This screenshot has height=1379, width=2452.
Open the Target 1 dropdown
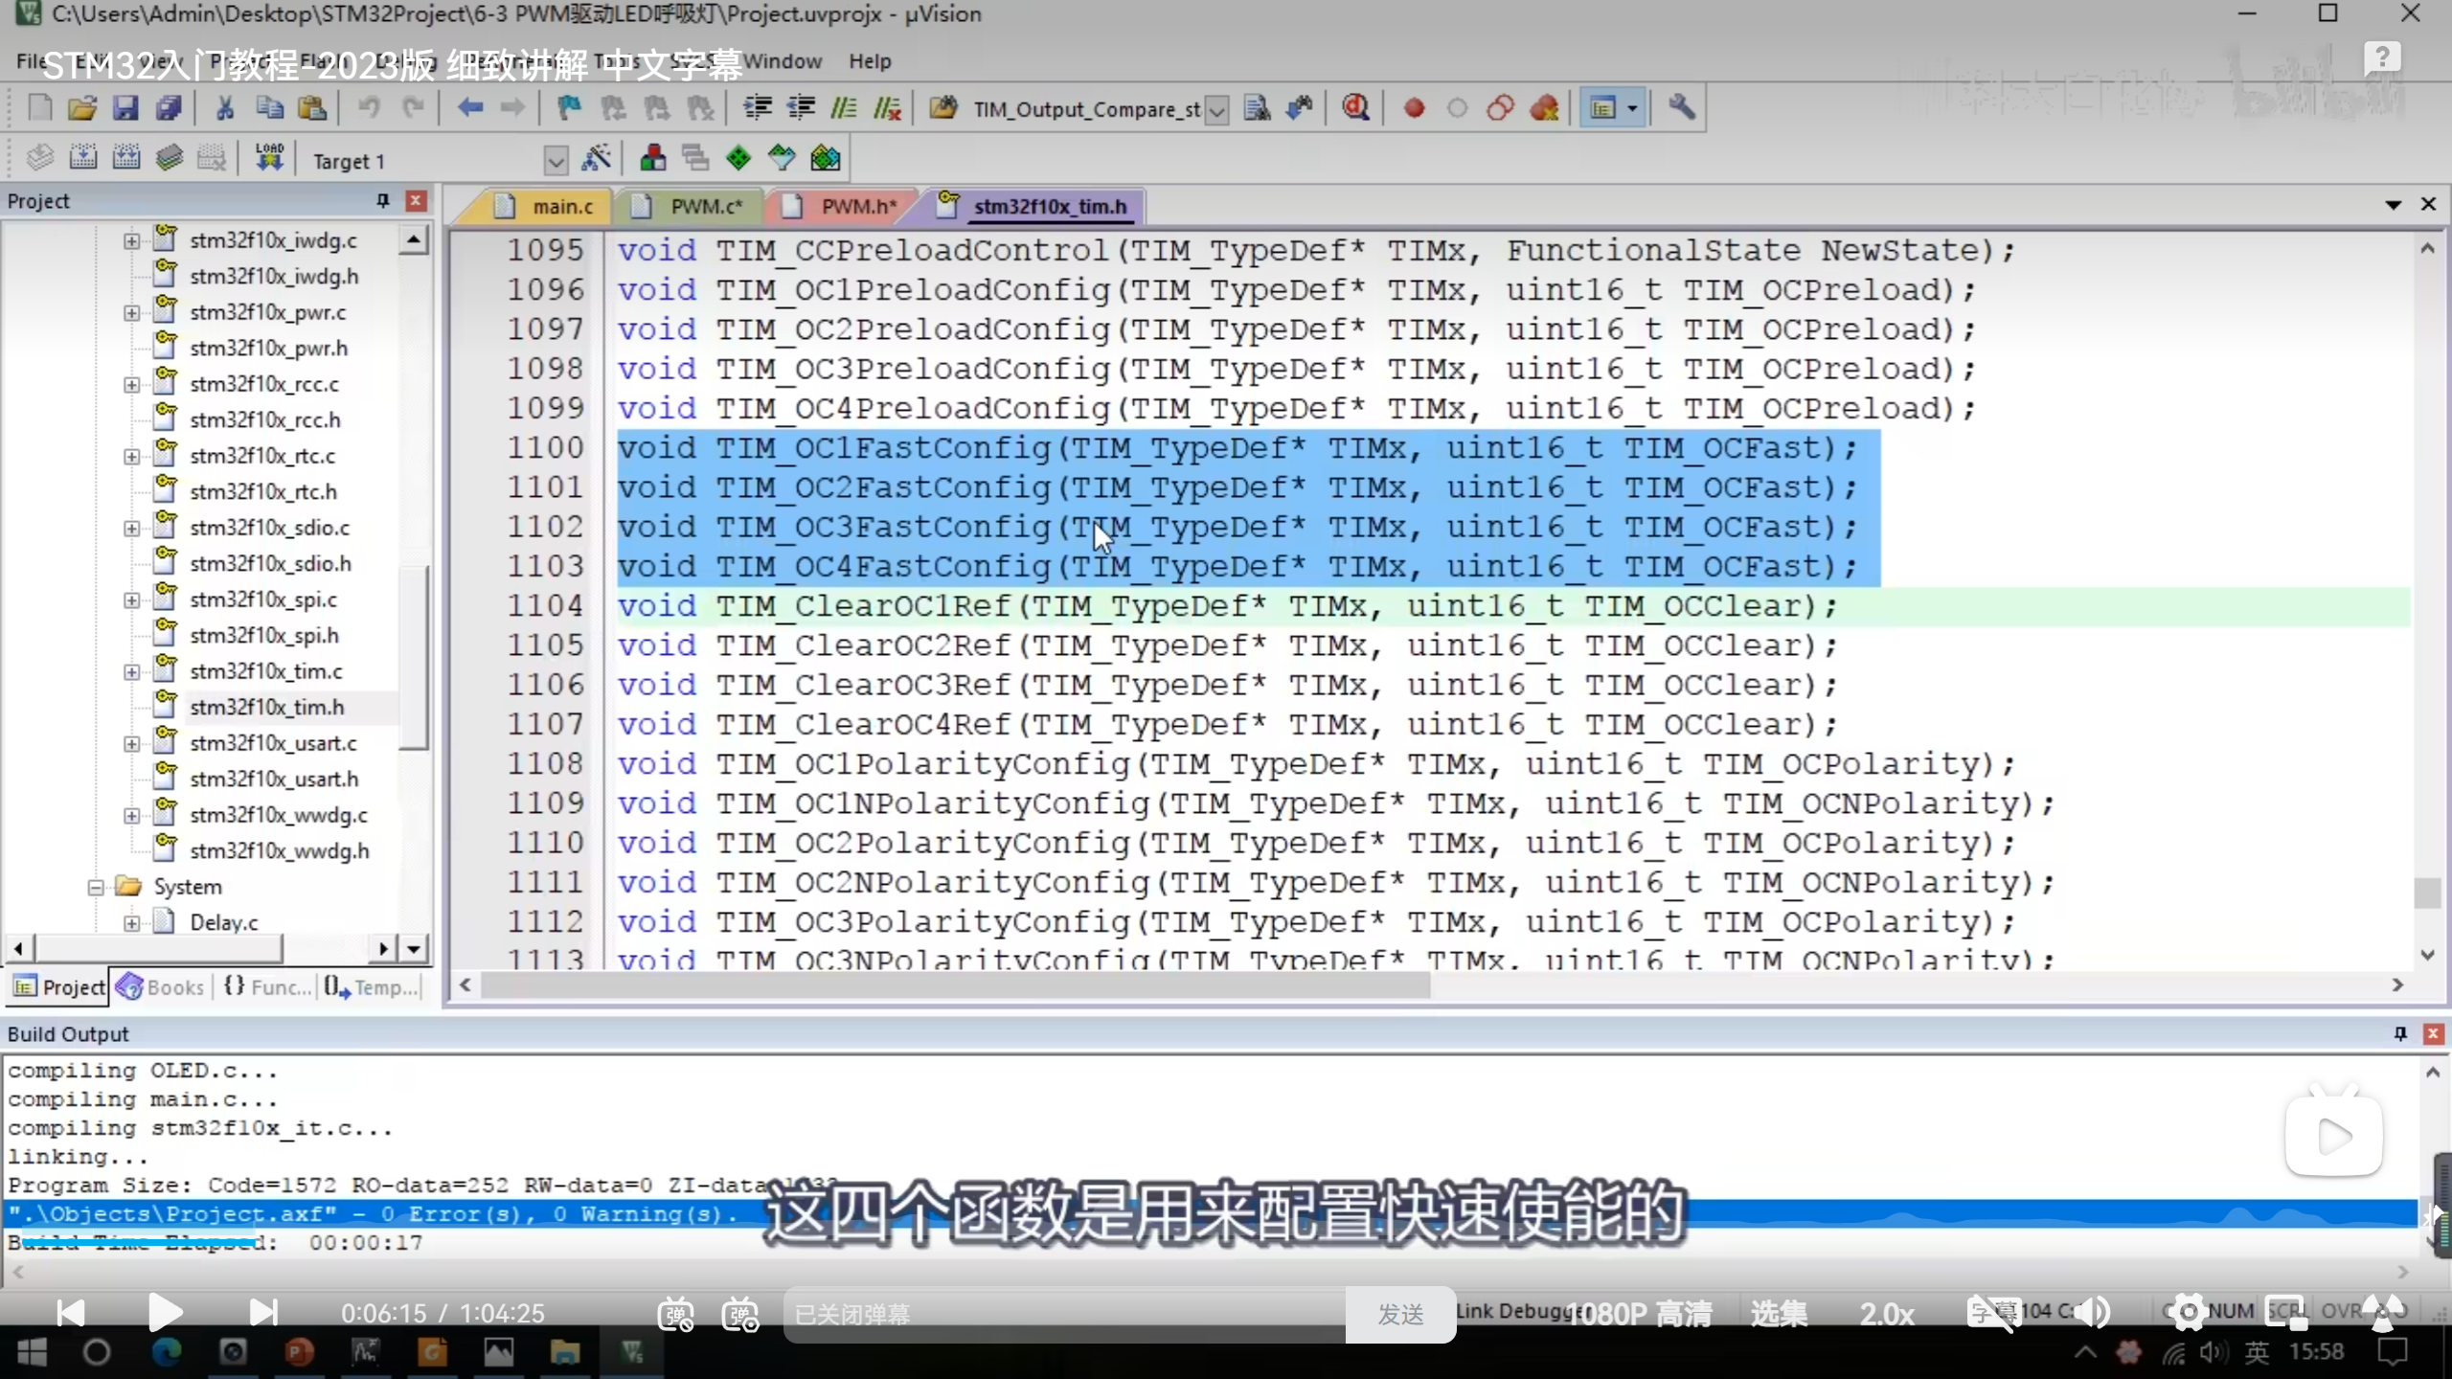[x=556, y=161]
